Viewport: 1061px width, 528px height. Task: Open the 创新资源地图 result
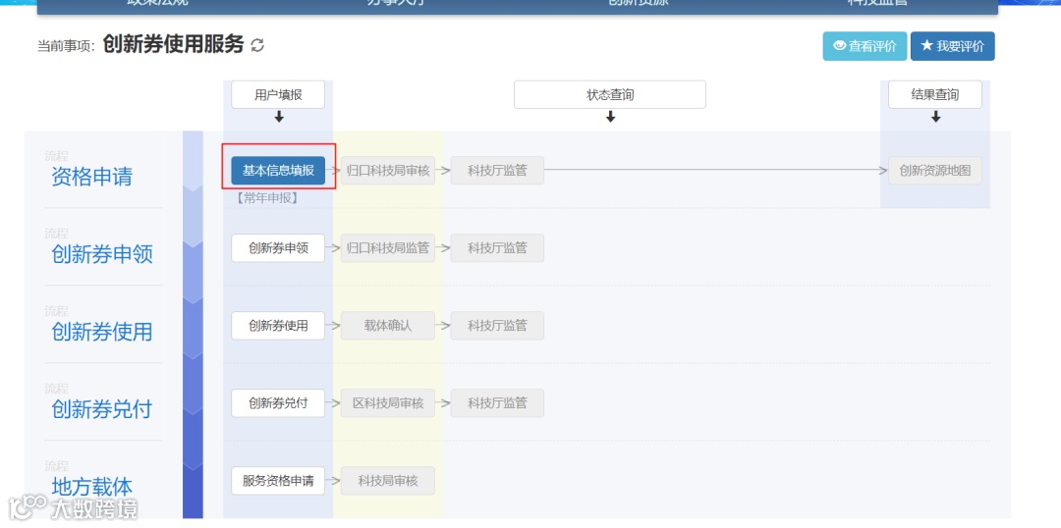[935, 171]
